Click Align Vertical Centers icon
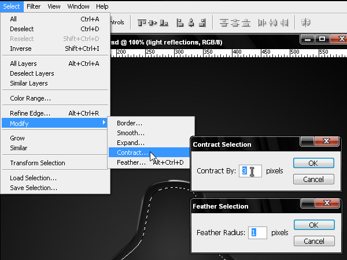 153,23
